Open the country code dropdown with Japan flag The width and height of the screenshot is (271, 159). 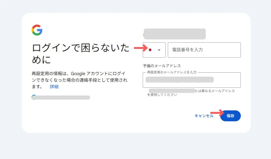pos(154,50)
